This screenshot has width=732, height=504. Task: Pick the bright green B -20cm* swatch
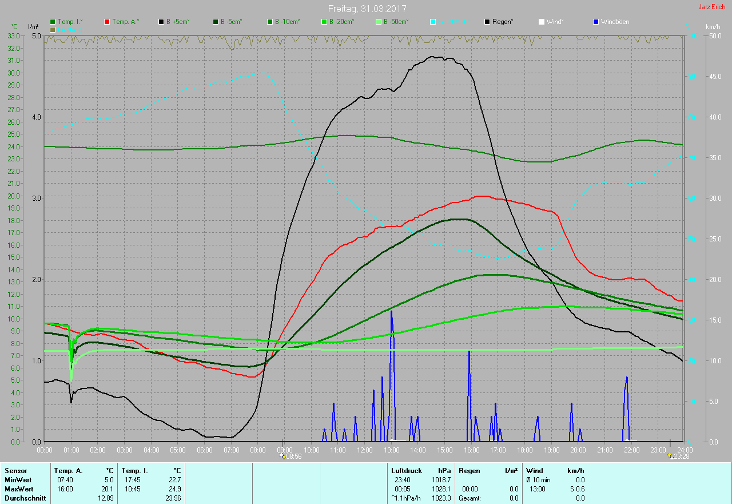(324, 22)
